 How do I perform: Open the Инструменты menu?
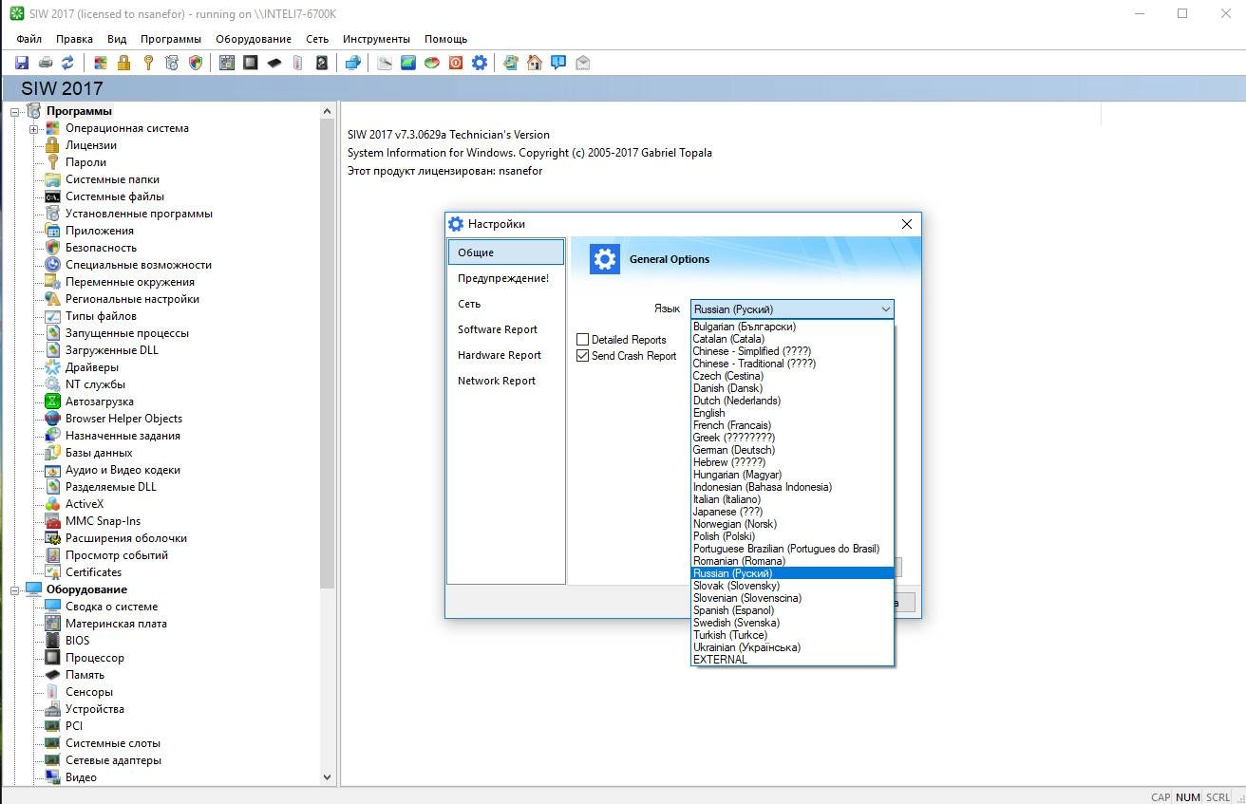[x=376, y=39]
